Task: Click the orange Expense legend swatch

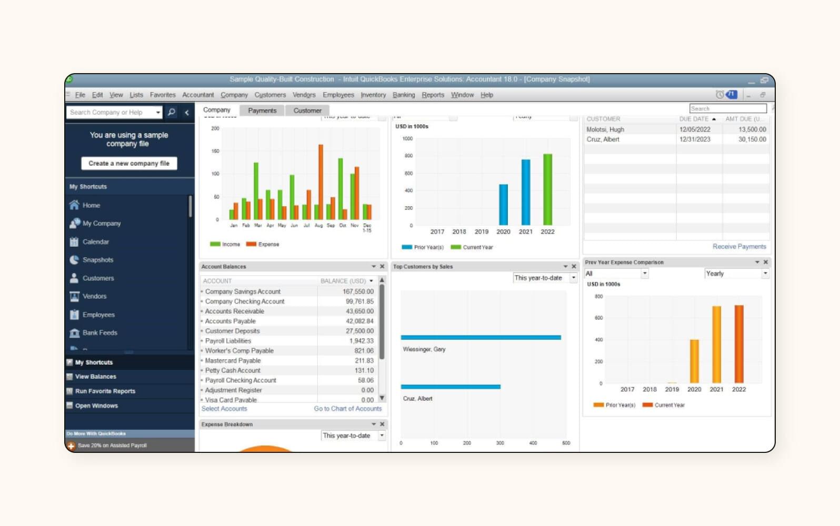Action: [x=251, y=244]
